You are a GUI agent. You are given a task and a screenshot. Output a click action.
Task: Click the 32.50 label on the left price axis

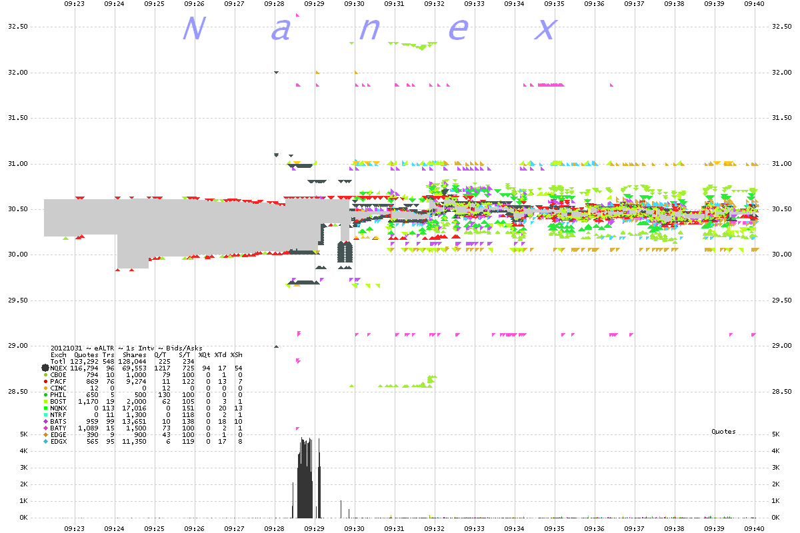coord(17,27)
